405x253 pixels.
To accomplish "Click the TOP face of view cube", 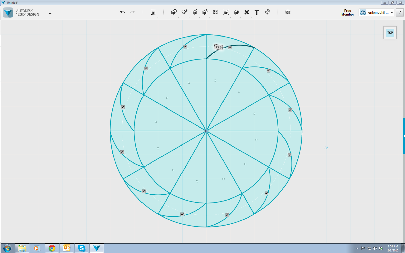I will [x=390, y=33].
